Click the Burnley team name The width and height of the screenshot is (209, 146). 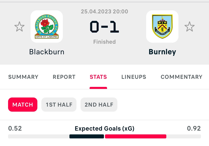(x=162, y=52)
